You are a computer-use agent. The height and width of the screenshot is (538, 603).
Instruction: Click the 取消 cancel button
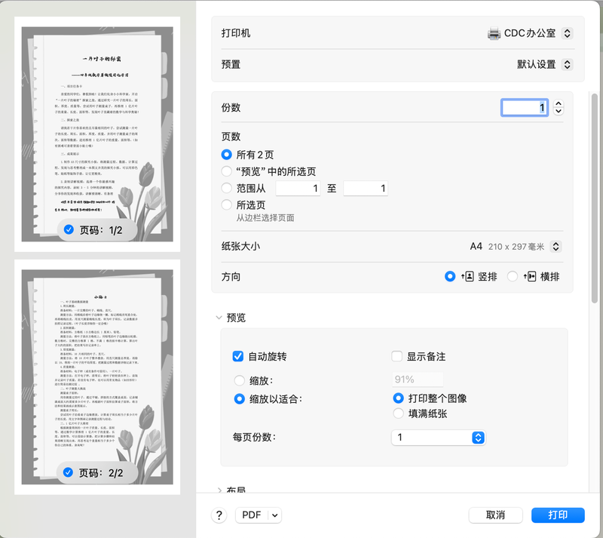click(x=495, y=515)
